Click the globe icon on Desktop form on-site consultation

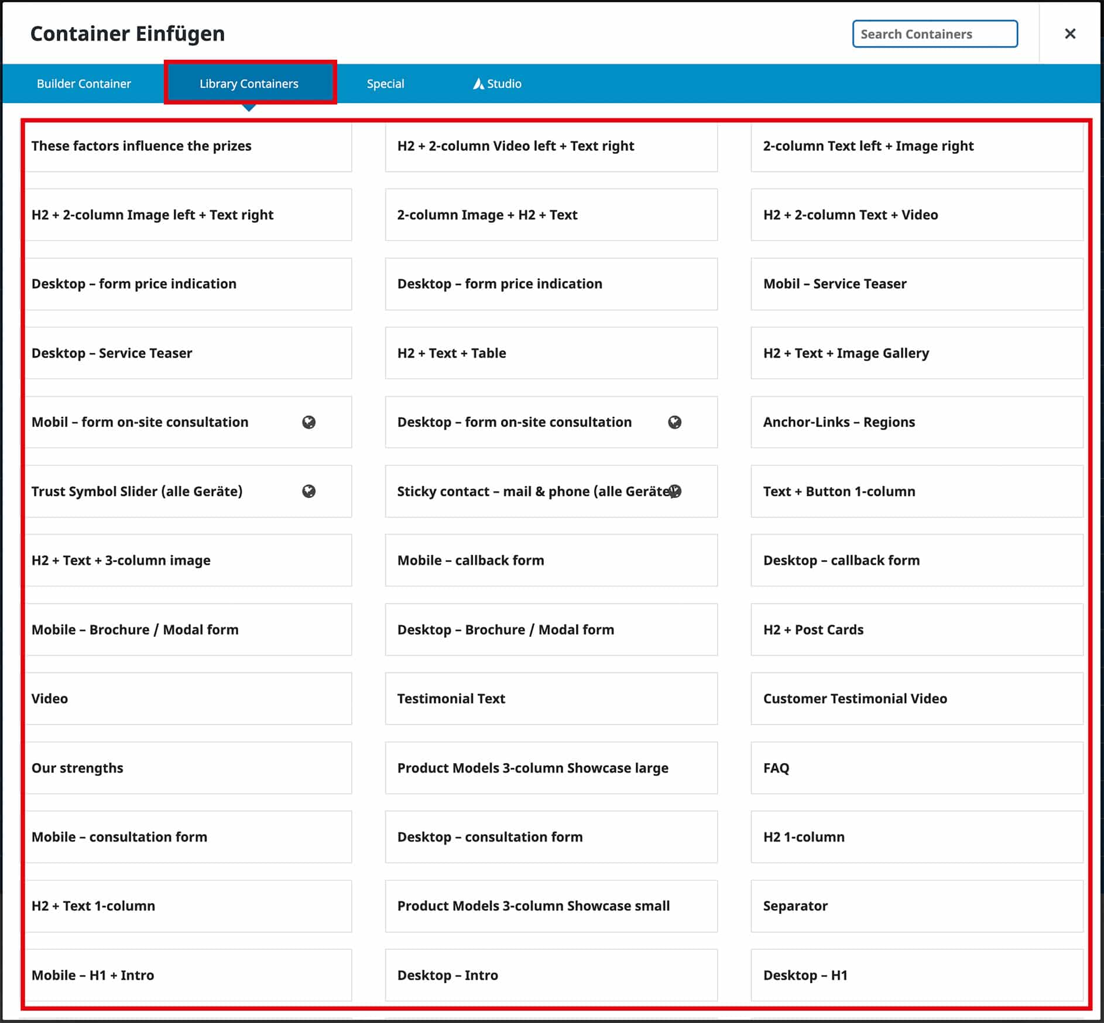(674, 423)
